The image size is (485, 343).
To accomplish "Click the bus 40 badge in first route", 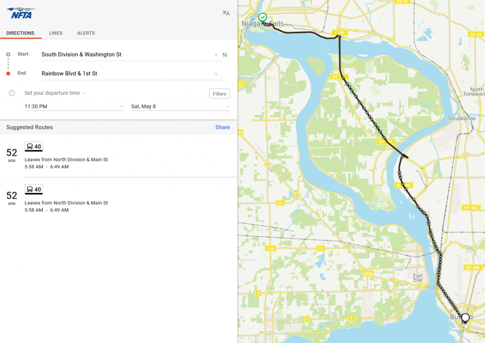I will pos(34,147).
